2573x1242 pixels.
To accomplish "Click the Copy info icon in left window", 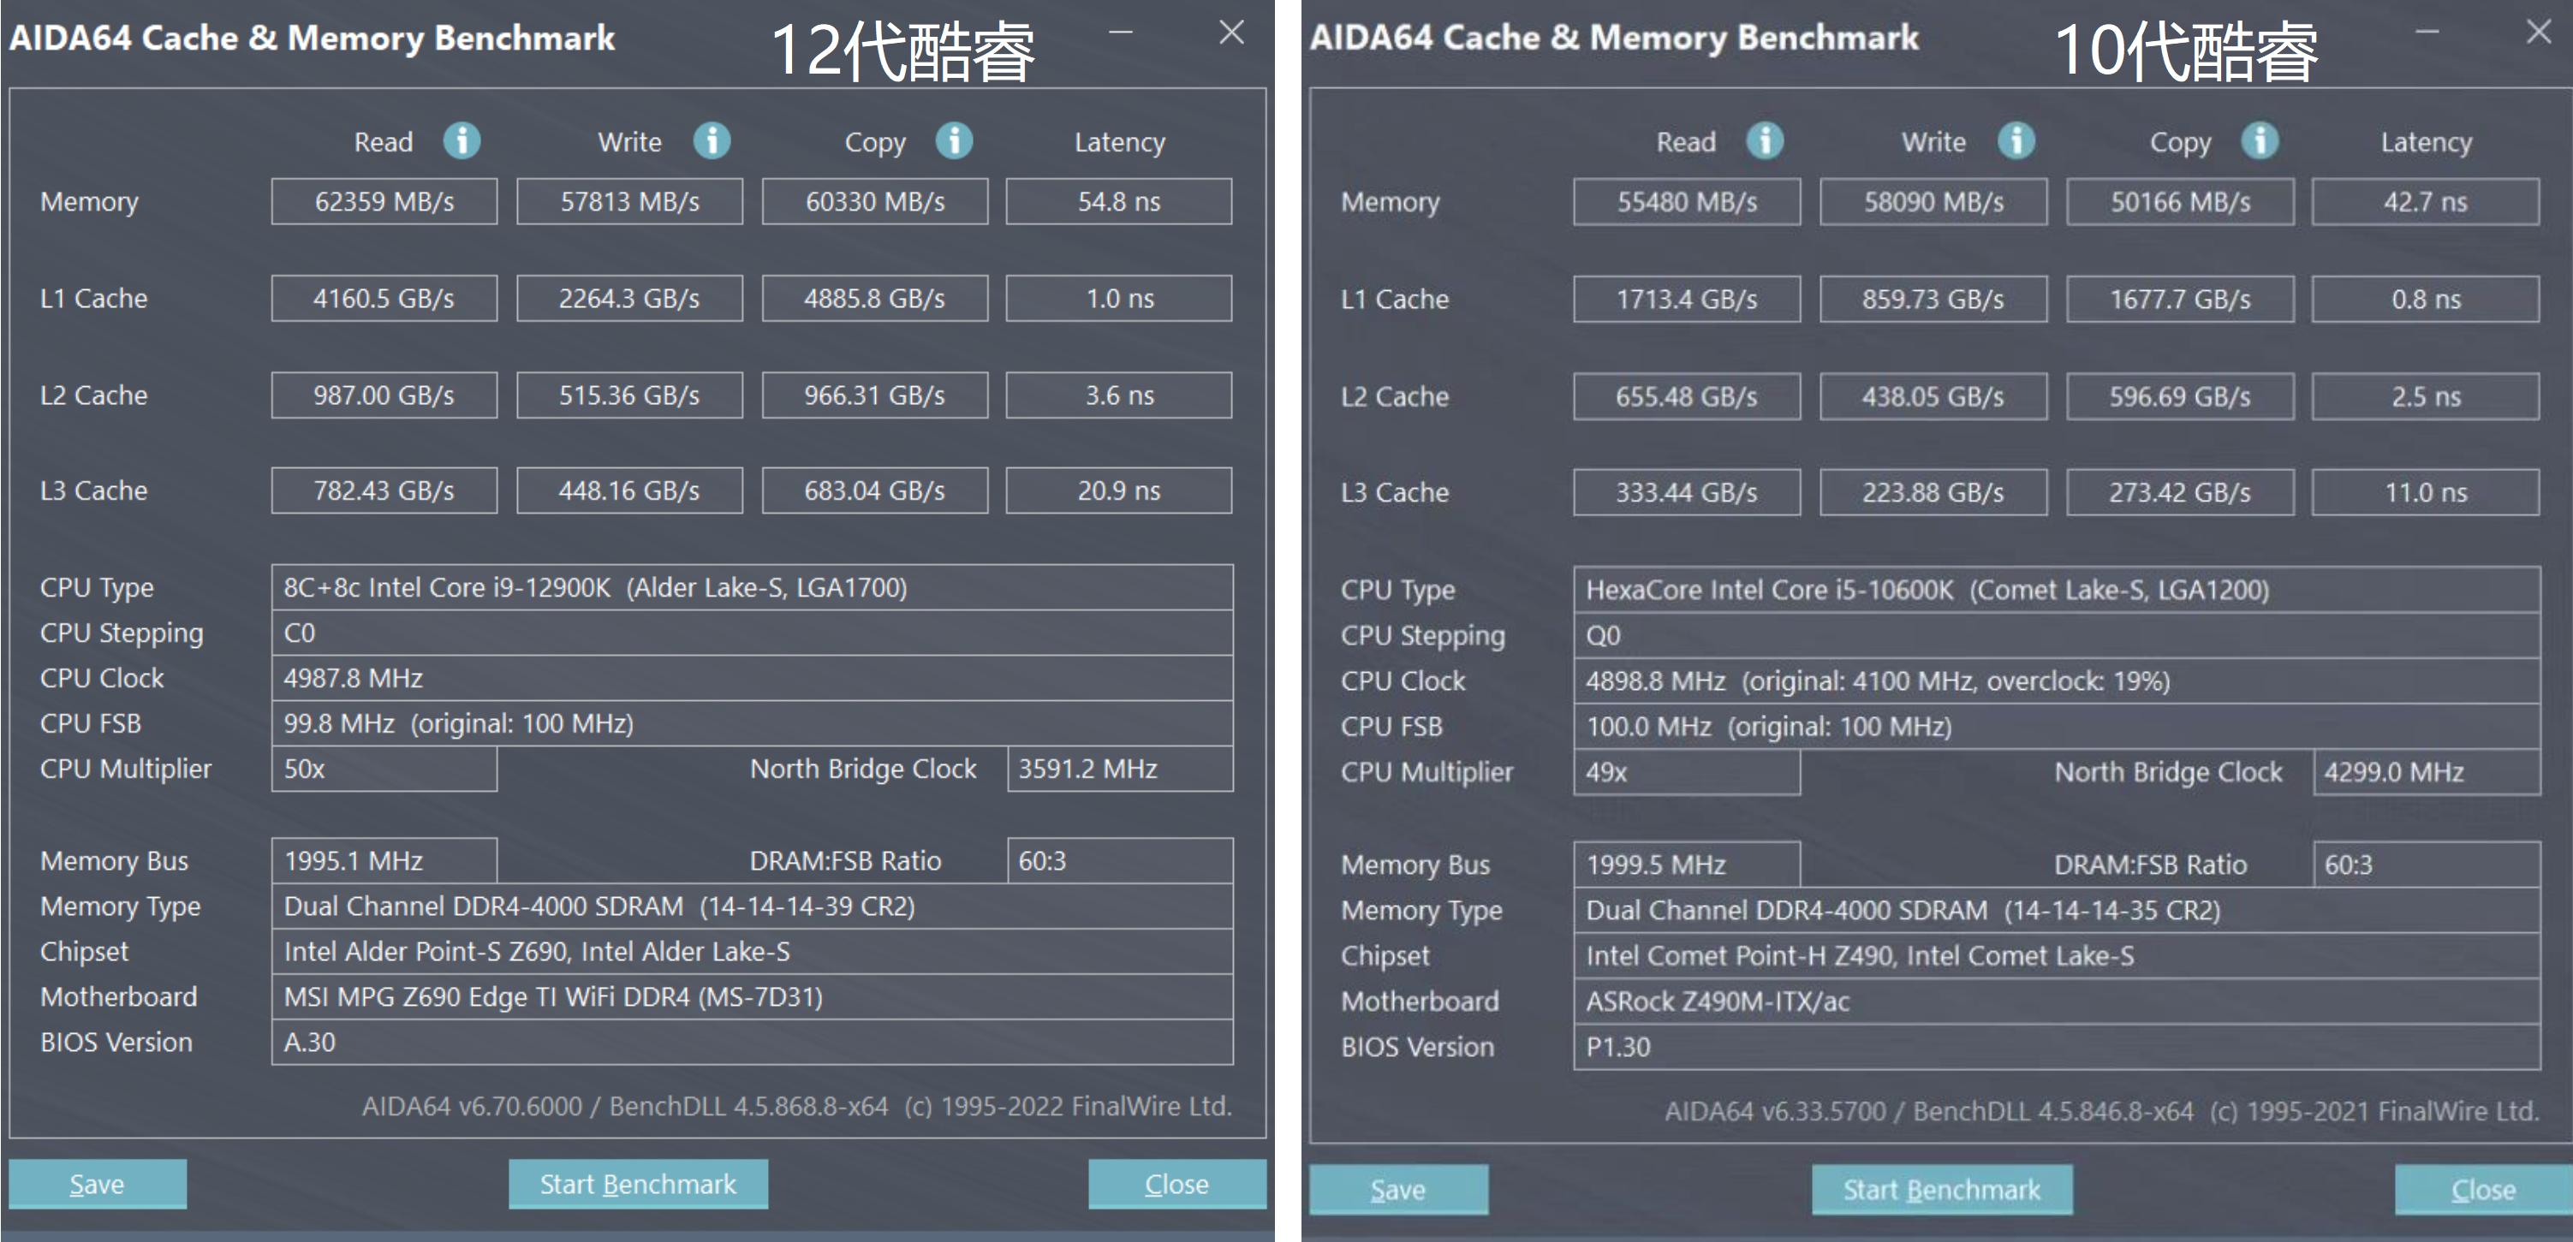I will click(x=954, y=140).
